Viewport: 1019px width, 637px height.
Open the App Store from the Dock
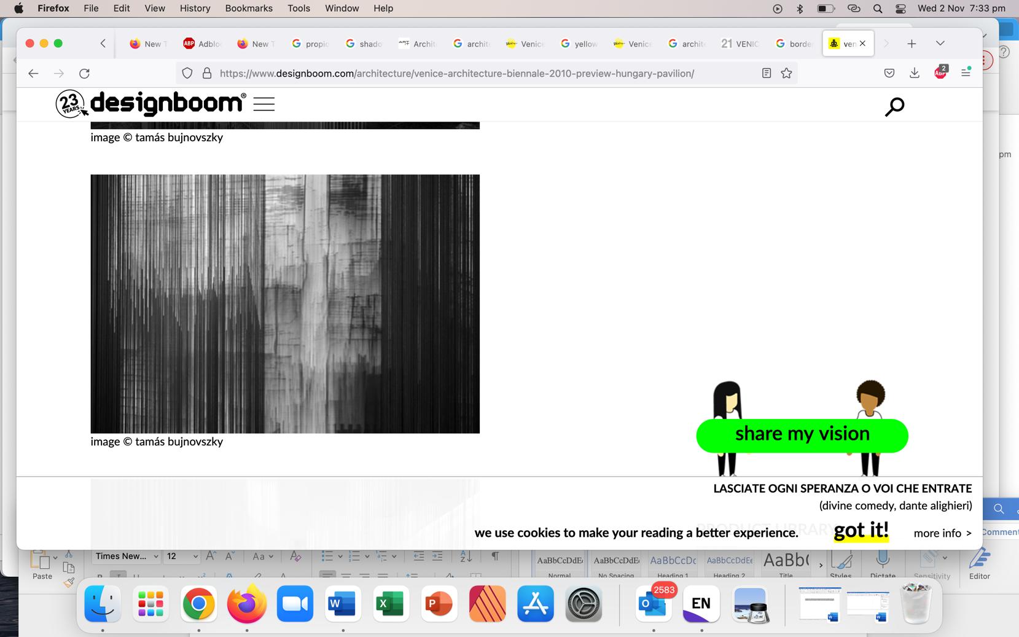point(536,603)
